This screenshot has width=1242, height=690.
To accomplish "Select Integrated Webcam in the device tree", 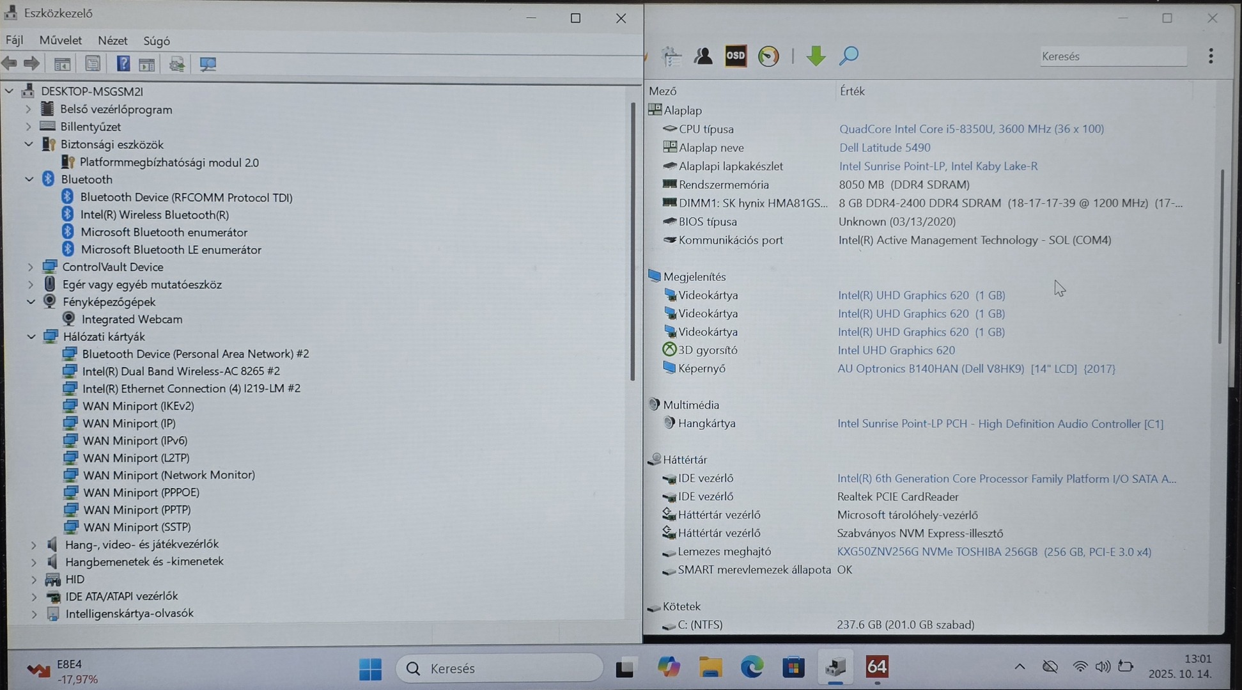I will (x=132, y=319).
